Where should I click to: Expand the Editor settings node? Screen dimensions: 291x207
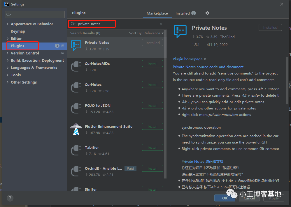tap(8, 38)
